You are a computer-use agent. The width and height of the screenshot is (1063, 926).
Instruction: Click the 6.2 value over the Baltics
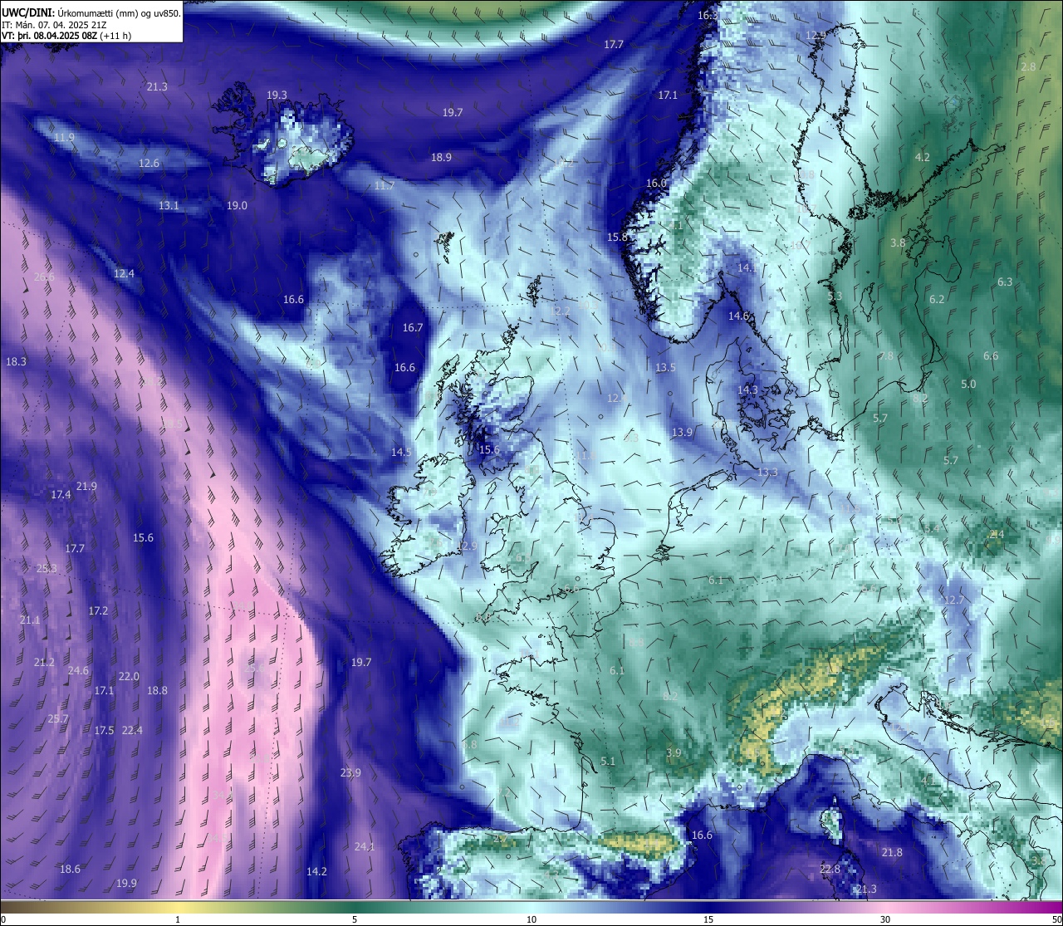(937, 300)
